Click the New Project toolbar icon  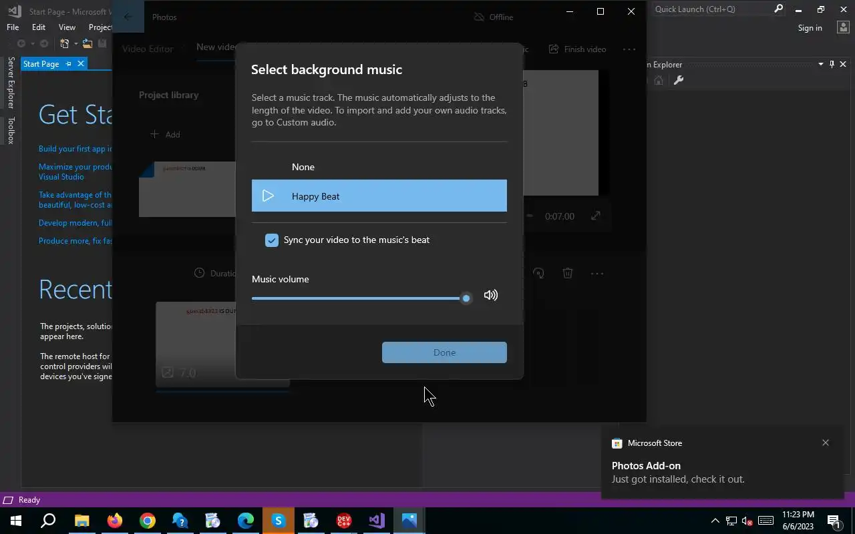click(65, 43)
